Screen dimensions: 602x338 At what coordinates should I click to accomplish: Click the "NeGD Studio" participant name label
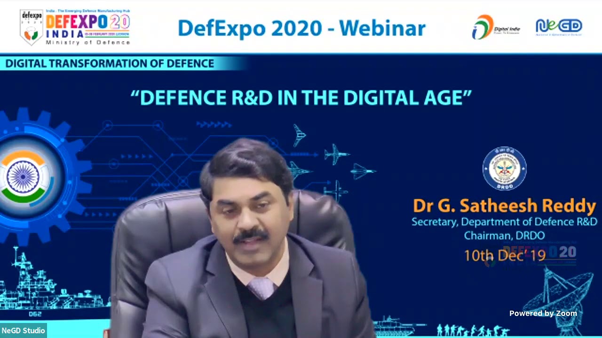[x=23, y=330]
